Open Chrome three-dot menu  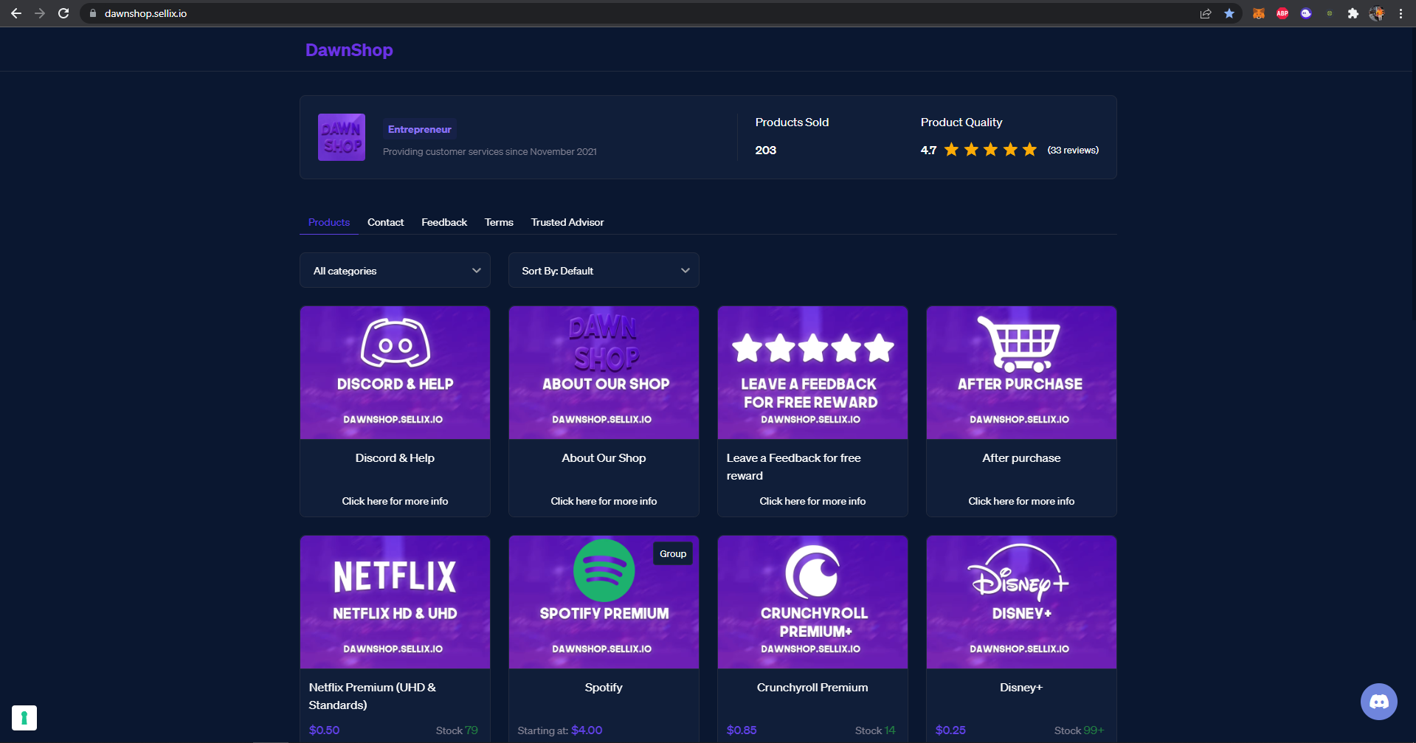[1401, 13]
